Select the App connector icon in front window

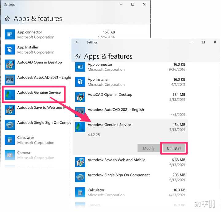(x=80, y=67)
